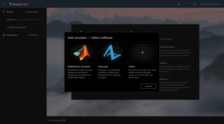Click the Simulators section label
This screenshot has width=224, height=124.
point(12,35)
